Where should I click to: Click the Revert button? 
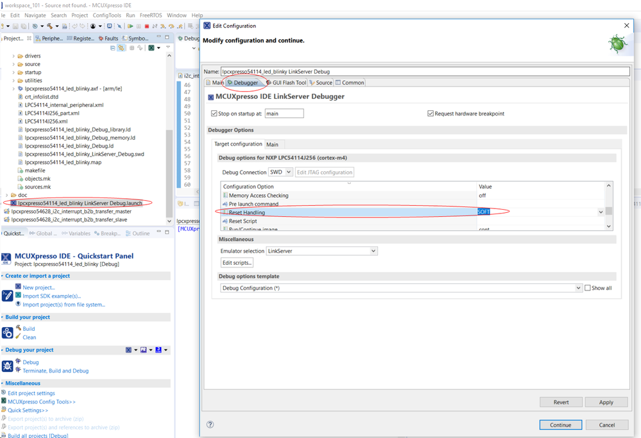tap(561, 402)
